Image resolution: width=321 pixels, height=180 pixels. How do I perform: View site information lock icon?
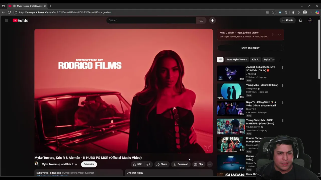click(x=16, y=12)
